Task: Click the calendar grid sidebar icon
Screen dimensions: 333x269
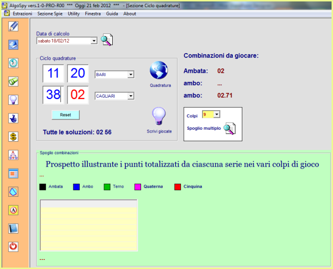Action: 13,173
